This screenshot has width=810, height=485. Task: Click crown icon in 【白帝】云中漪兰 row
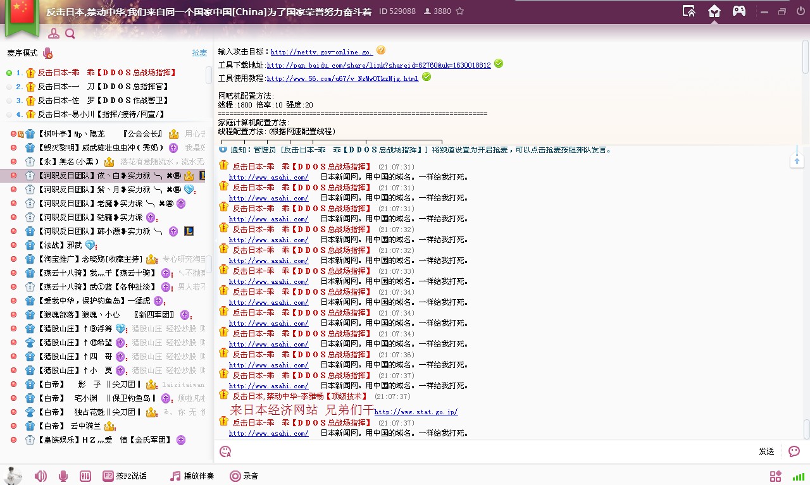[109, 426]
